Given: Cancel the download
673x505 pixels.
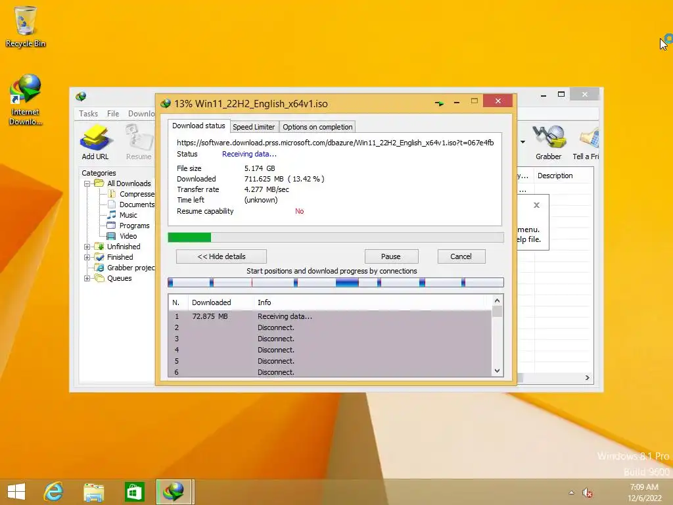Looking at the screenshot, I should point(461,256).
